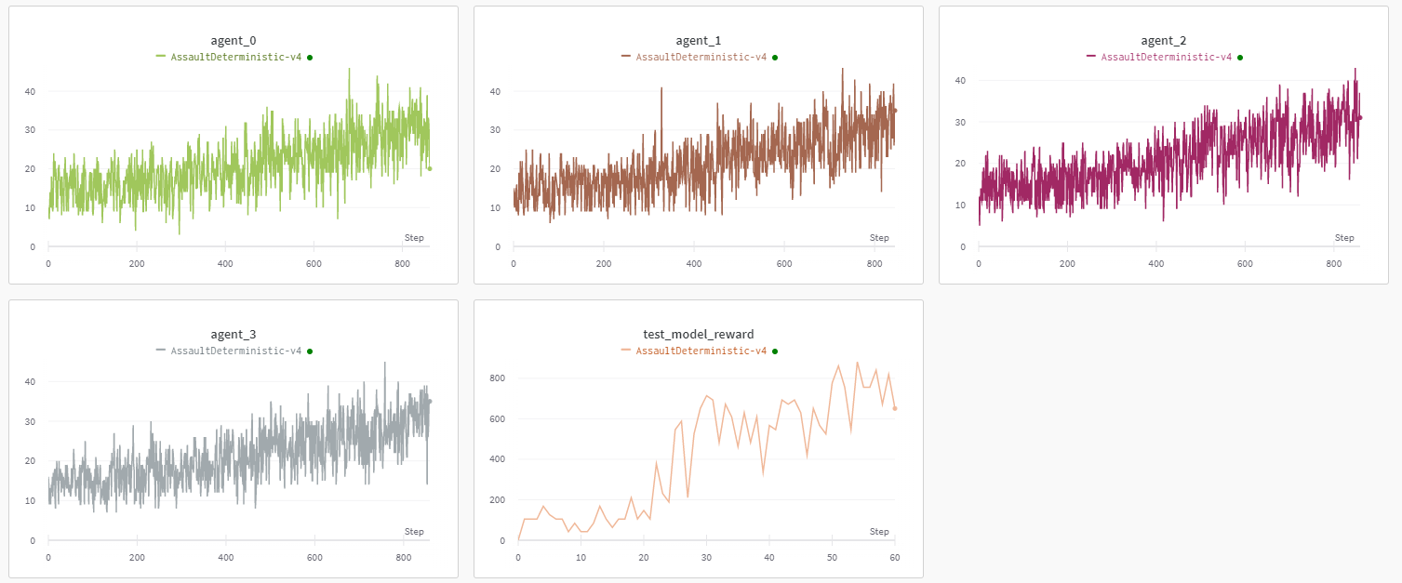Click x-axis tick 400 in agent_2 chart

click(x=1155, y=264)
